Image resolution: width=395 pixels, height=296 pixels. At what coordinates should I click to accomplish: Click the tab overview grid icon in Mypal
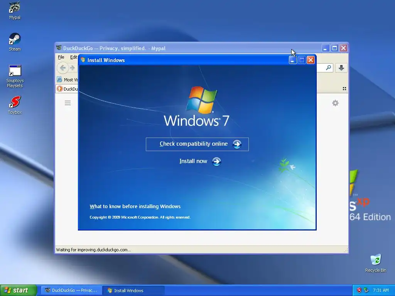(344, 89)
